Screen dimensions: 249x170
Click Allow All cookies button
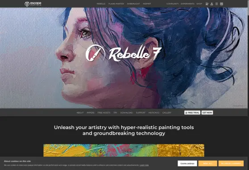click(231, 163)
